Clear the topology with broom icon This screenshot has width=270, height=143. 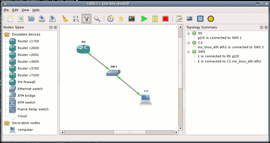(x=65, y=19)
